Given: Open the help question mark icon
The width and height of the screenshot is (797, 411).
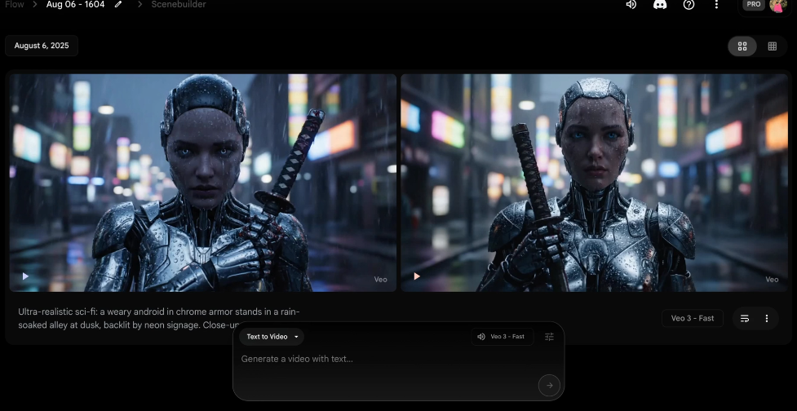Looking at the screenshot, I should (689, 5).
